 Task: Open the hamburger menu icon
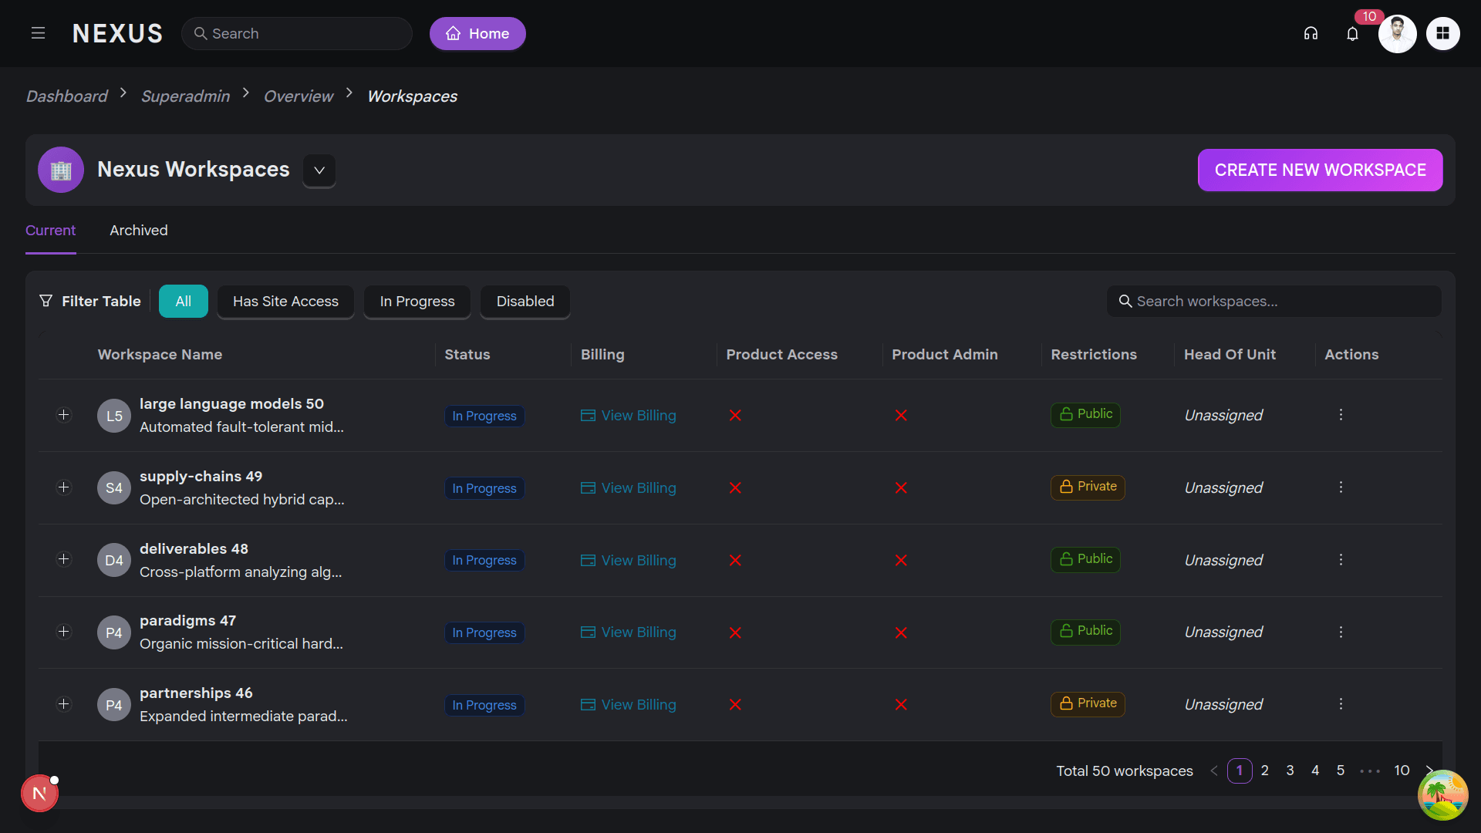(x=38, y=33)
